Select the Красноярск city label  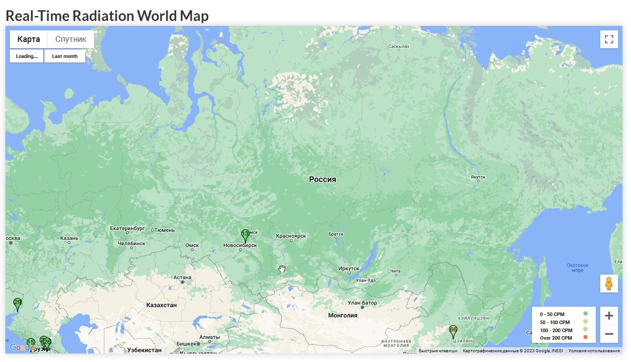click(291, 236)
